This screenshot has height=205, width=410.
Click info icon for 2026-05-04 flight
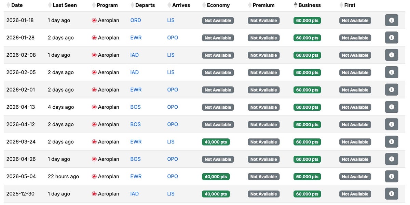point(392,176)
